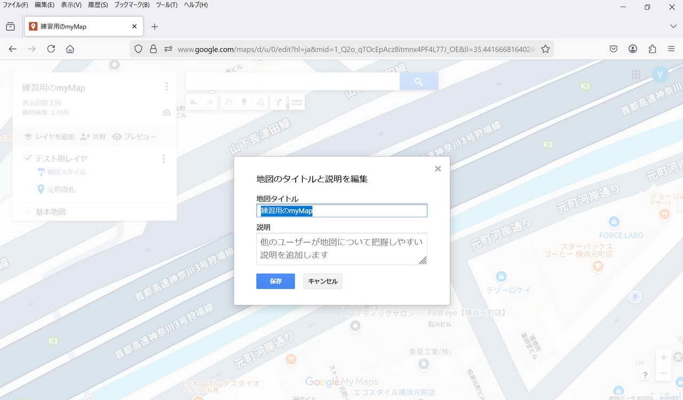Open the 編集(E) menu
This screenshot has width=683, height=400.
coord(44,5)
